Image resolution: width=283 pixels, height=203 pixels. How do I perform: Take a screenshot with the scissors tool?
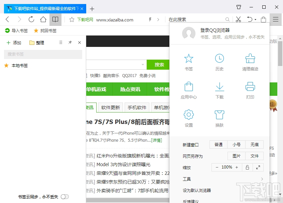[x=238, y=19]
